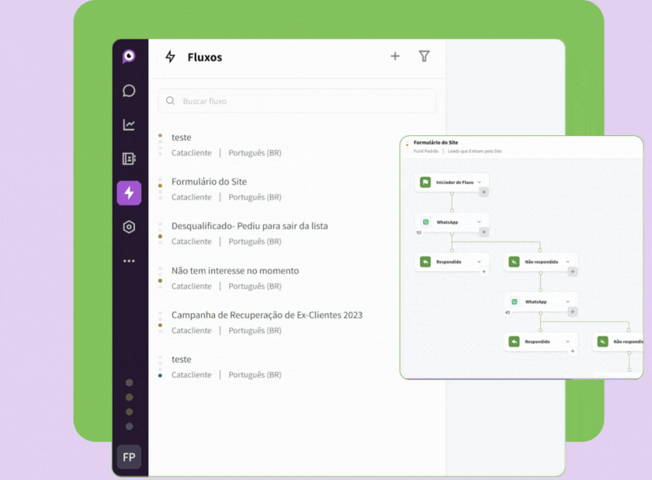
Task: Click the Formulário do Site title in the flow preview
Action: coord(435,142)
